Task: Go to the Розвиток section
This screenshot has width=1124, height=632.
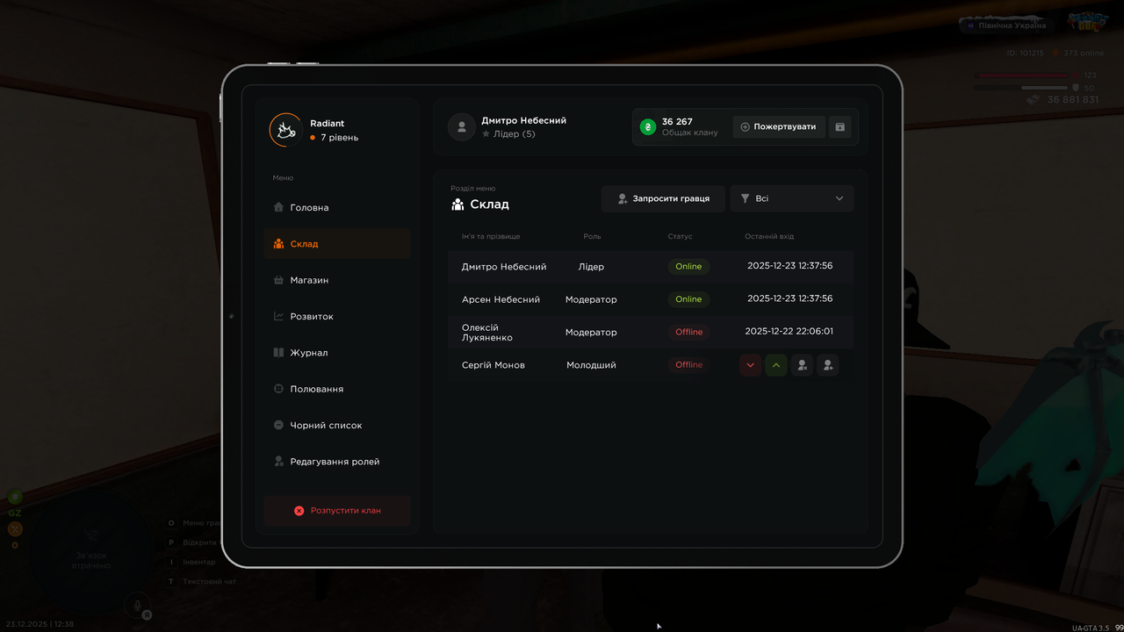Action: tap(337, 316)
